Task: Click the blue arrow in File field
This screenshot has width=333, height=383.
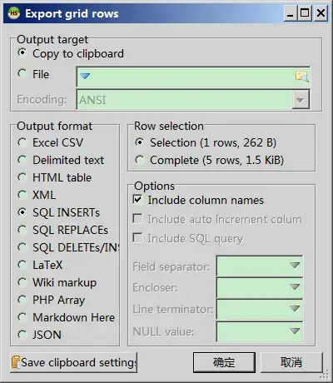Action: (85, 76)
